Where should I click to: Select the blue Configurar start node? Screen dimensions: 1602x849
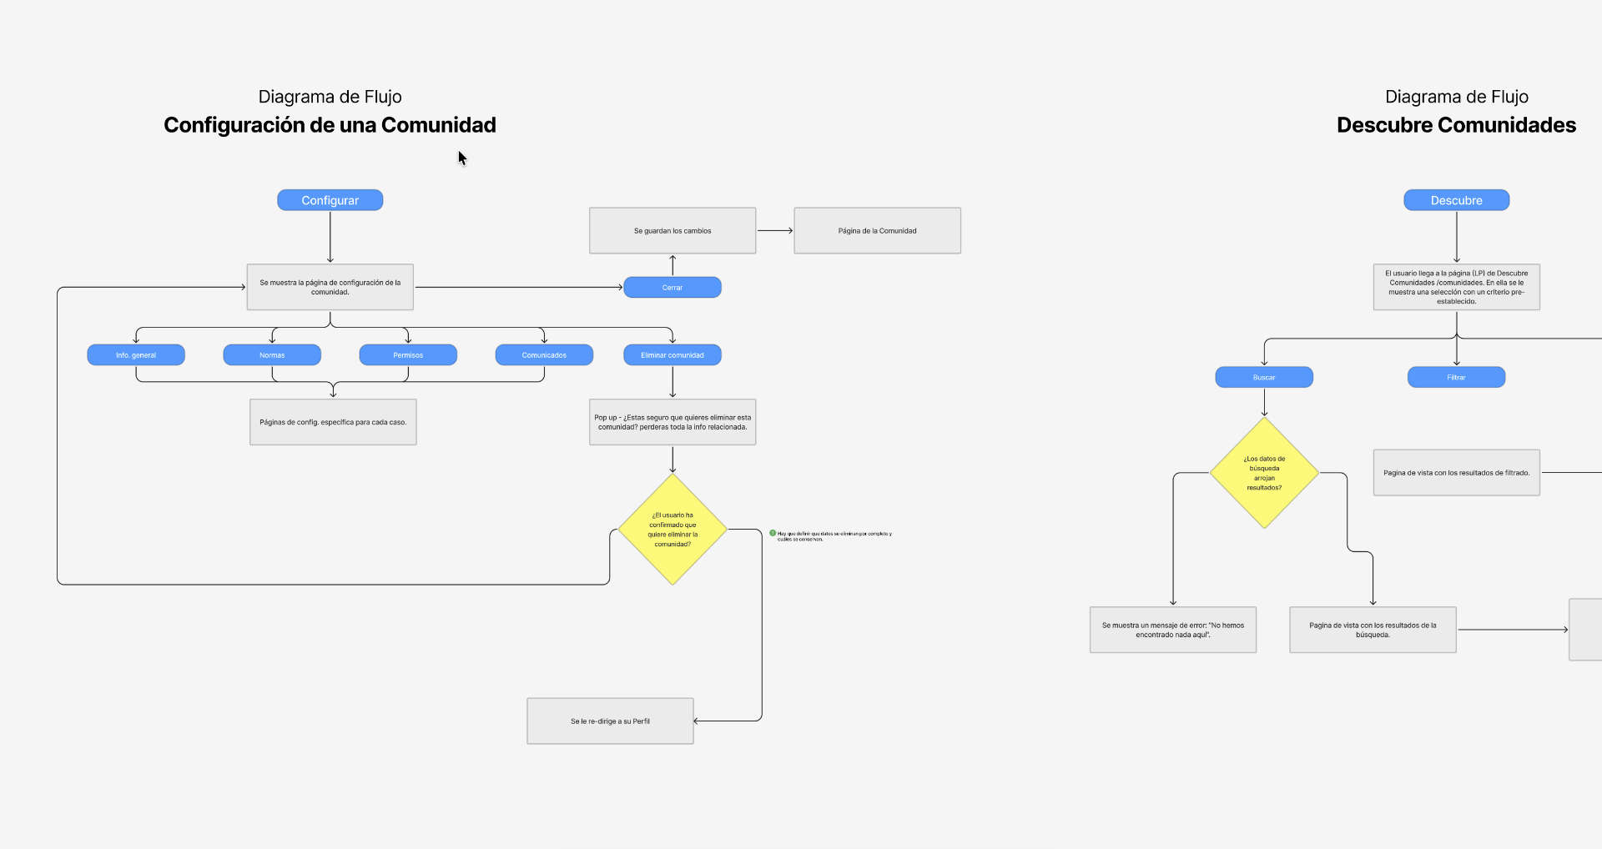click(330, 200)
